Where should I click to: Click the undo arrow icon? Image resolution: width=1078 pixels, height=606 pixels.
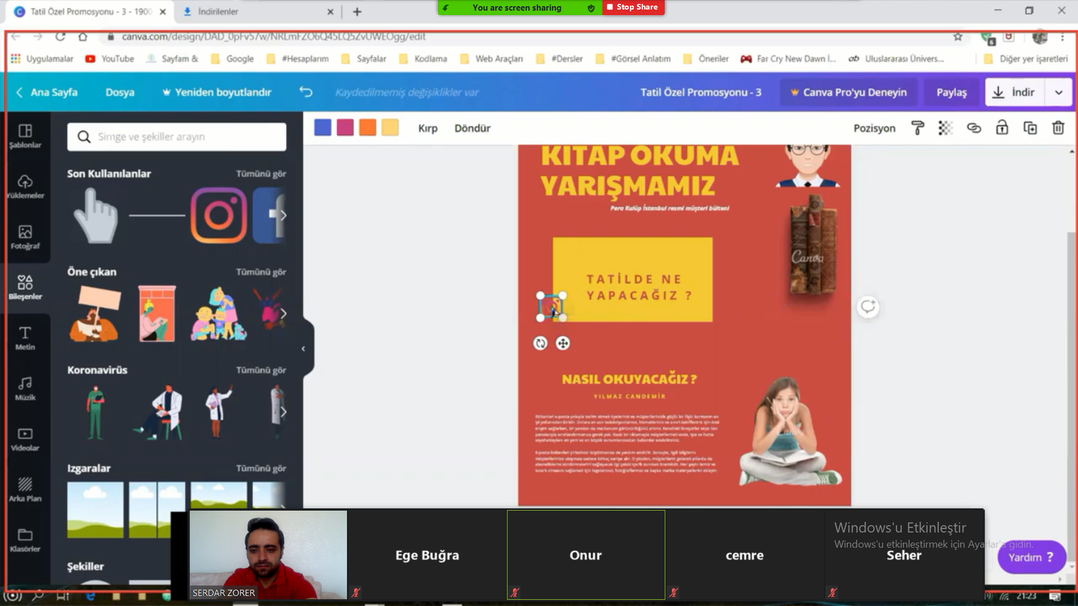click(x=306, y=92)
